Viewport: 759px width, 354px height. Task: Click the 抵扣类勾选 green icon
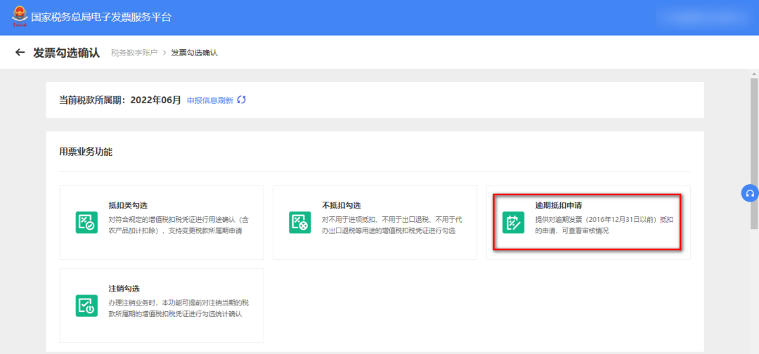86,222
